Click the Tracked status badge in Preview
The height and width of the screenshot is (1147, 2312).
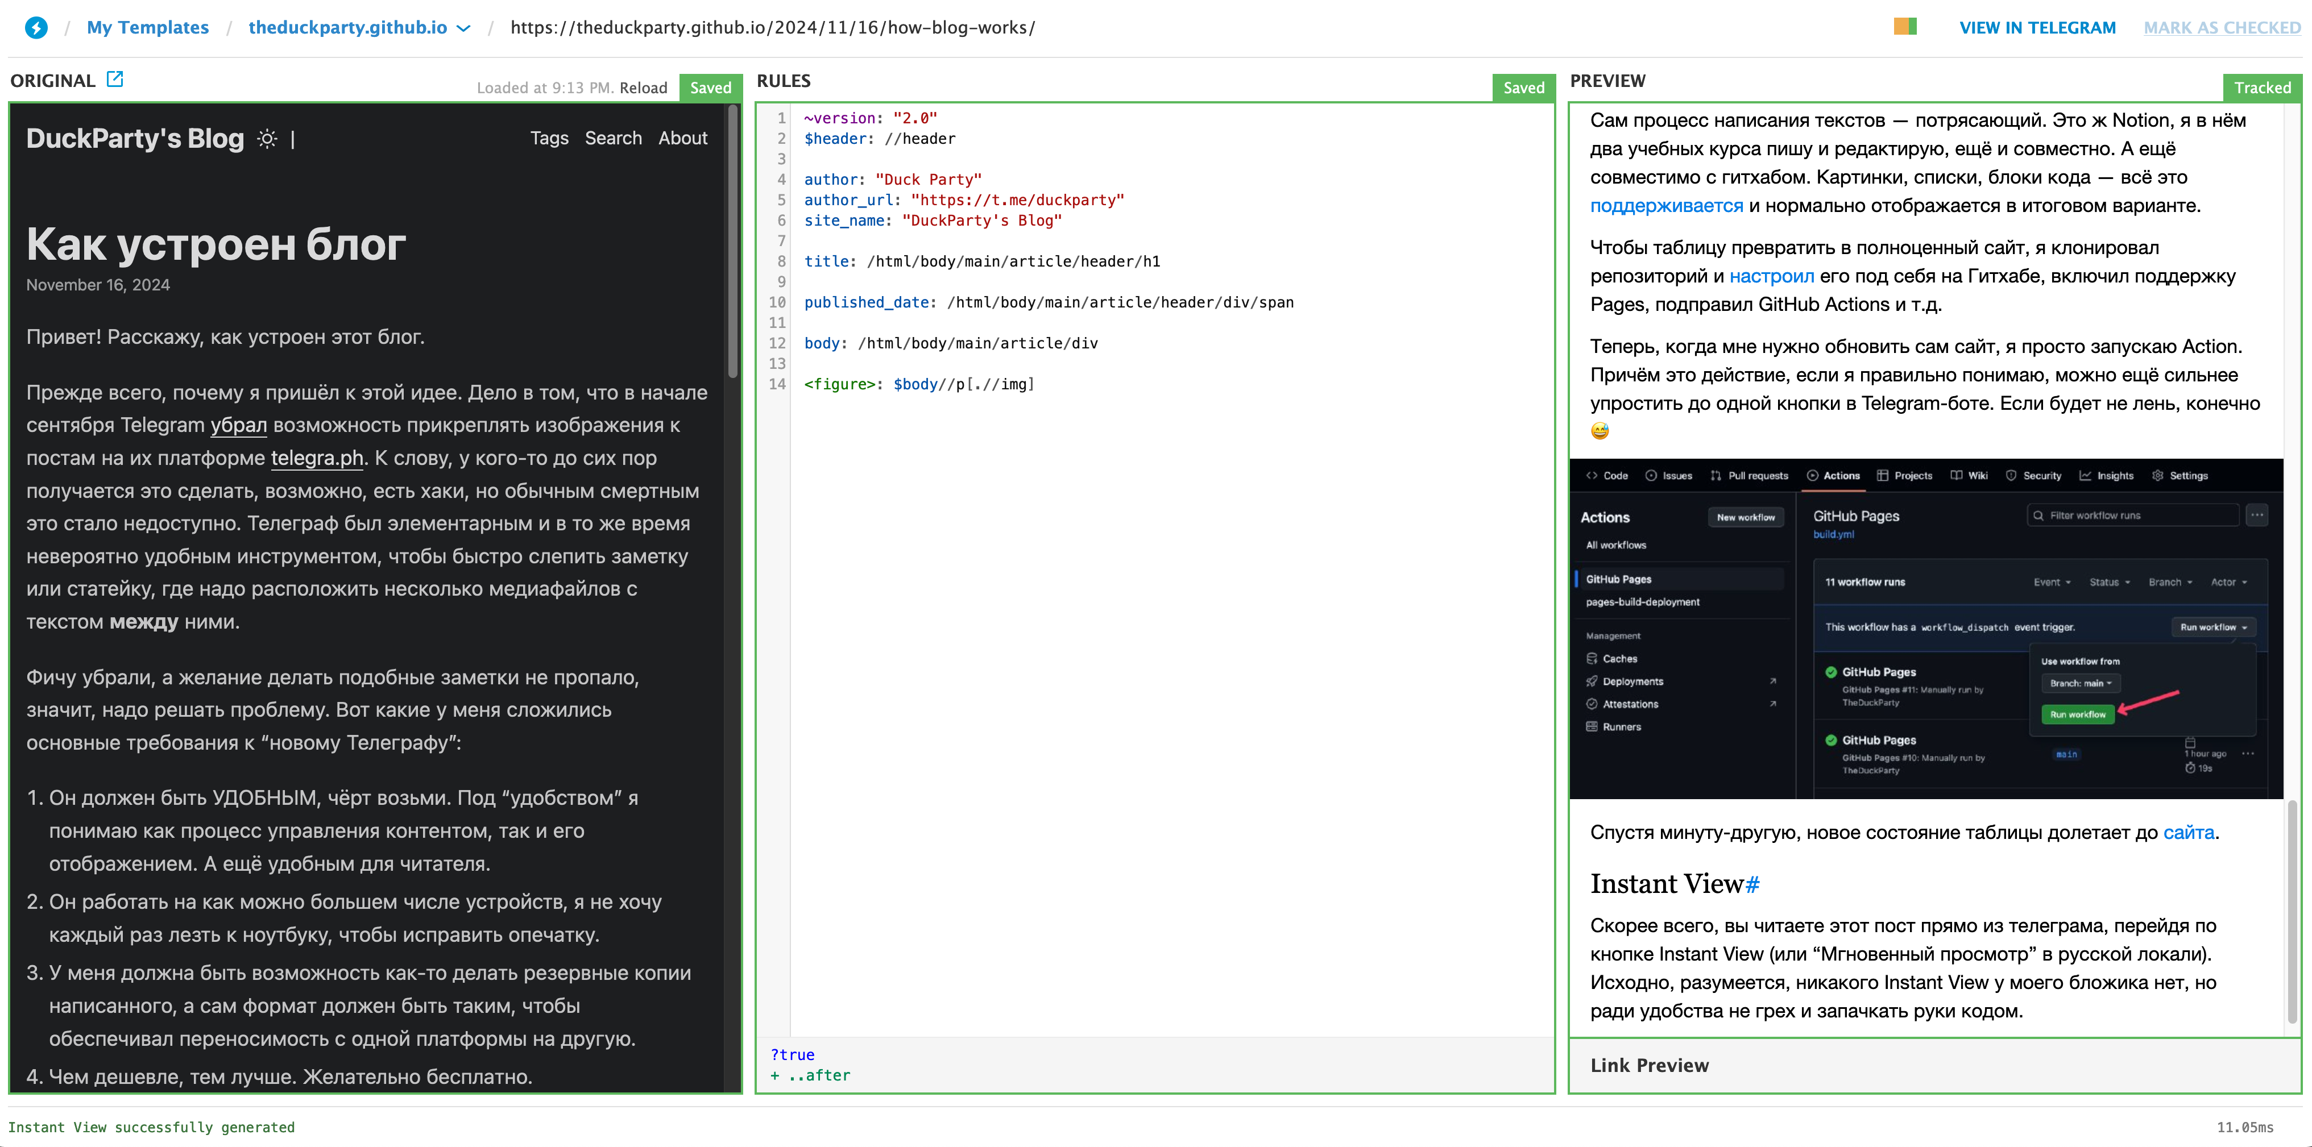click(2262, 87)
